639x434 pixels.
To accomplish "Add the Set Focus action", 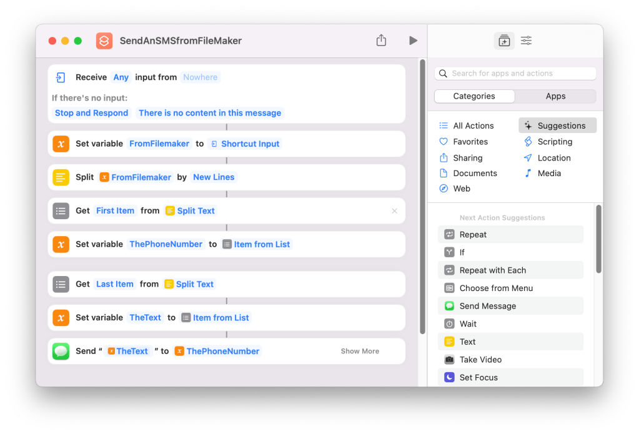I will pyautogui.click(x=478, y=377).
